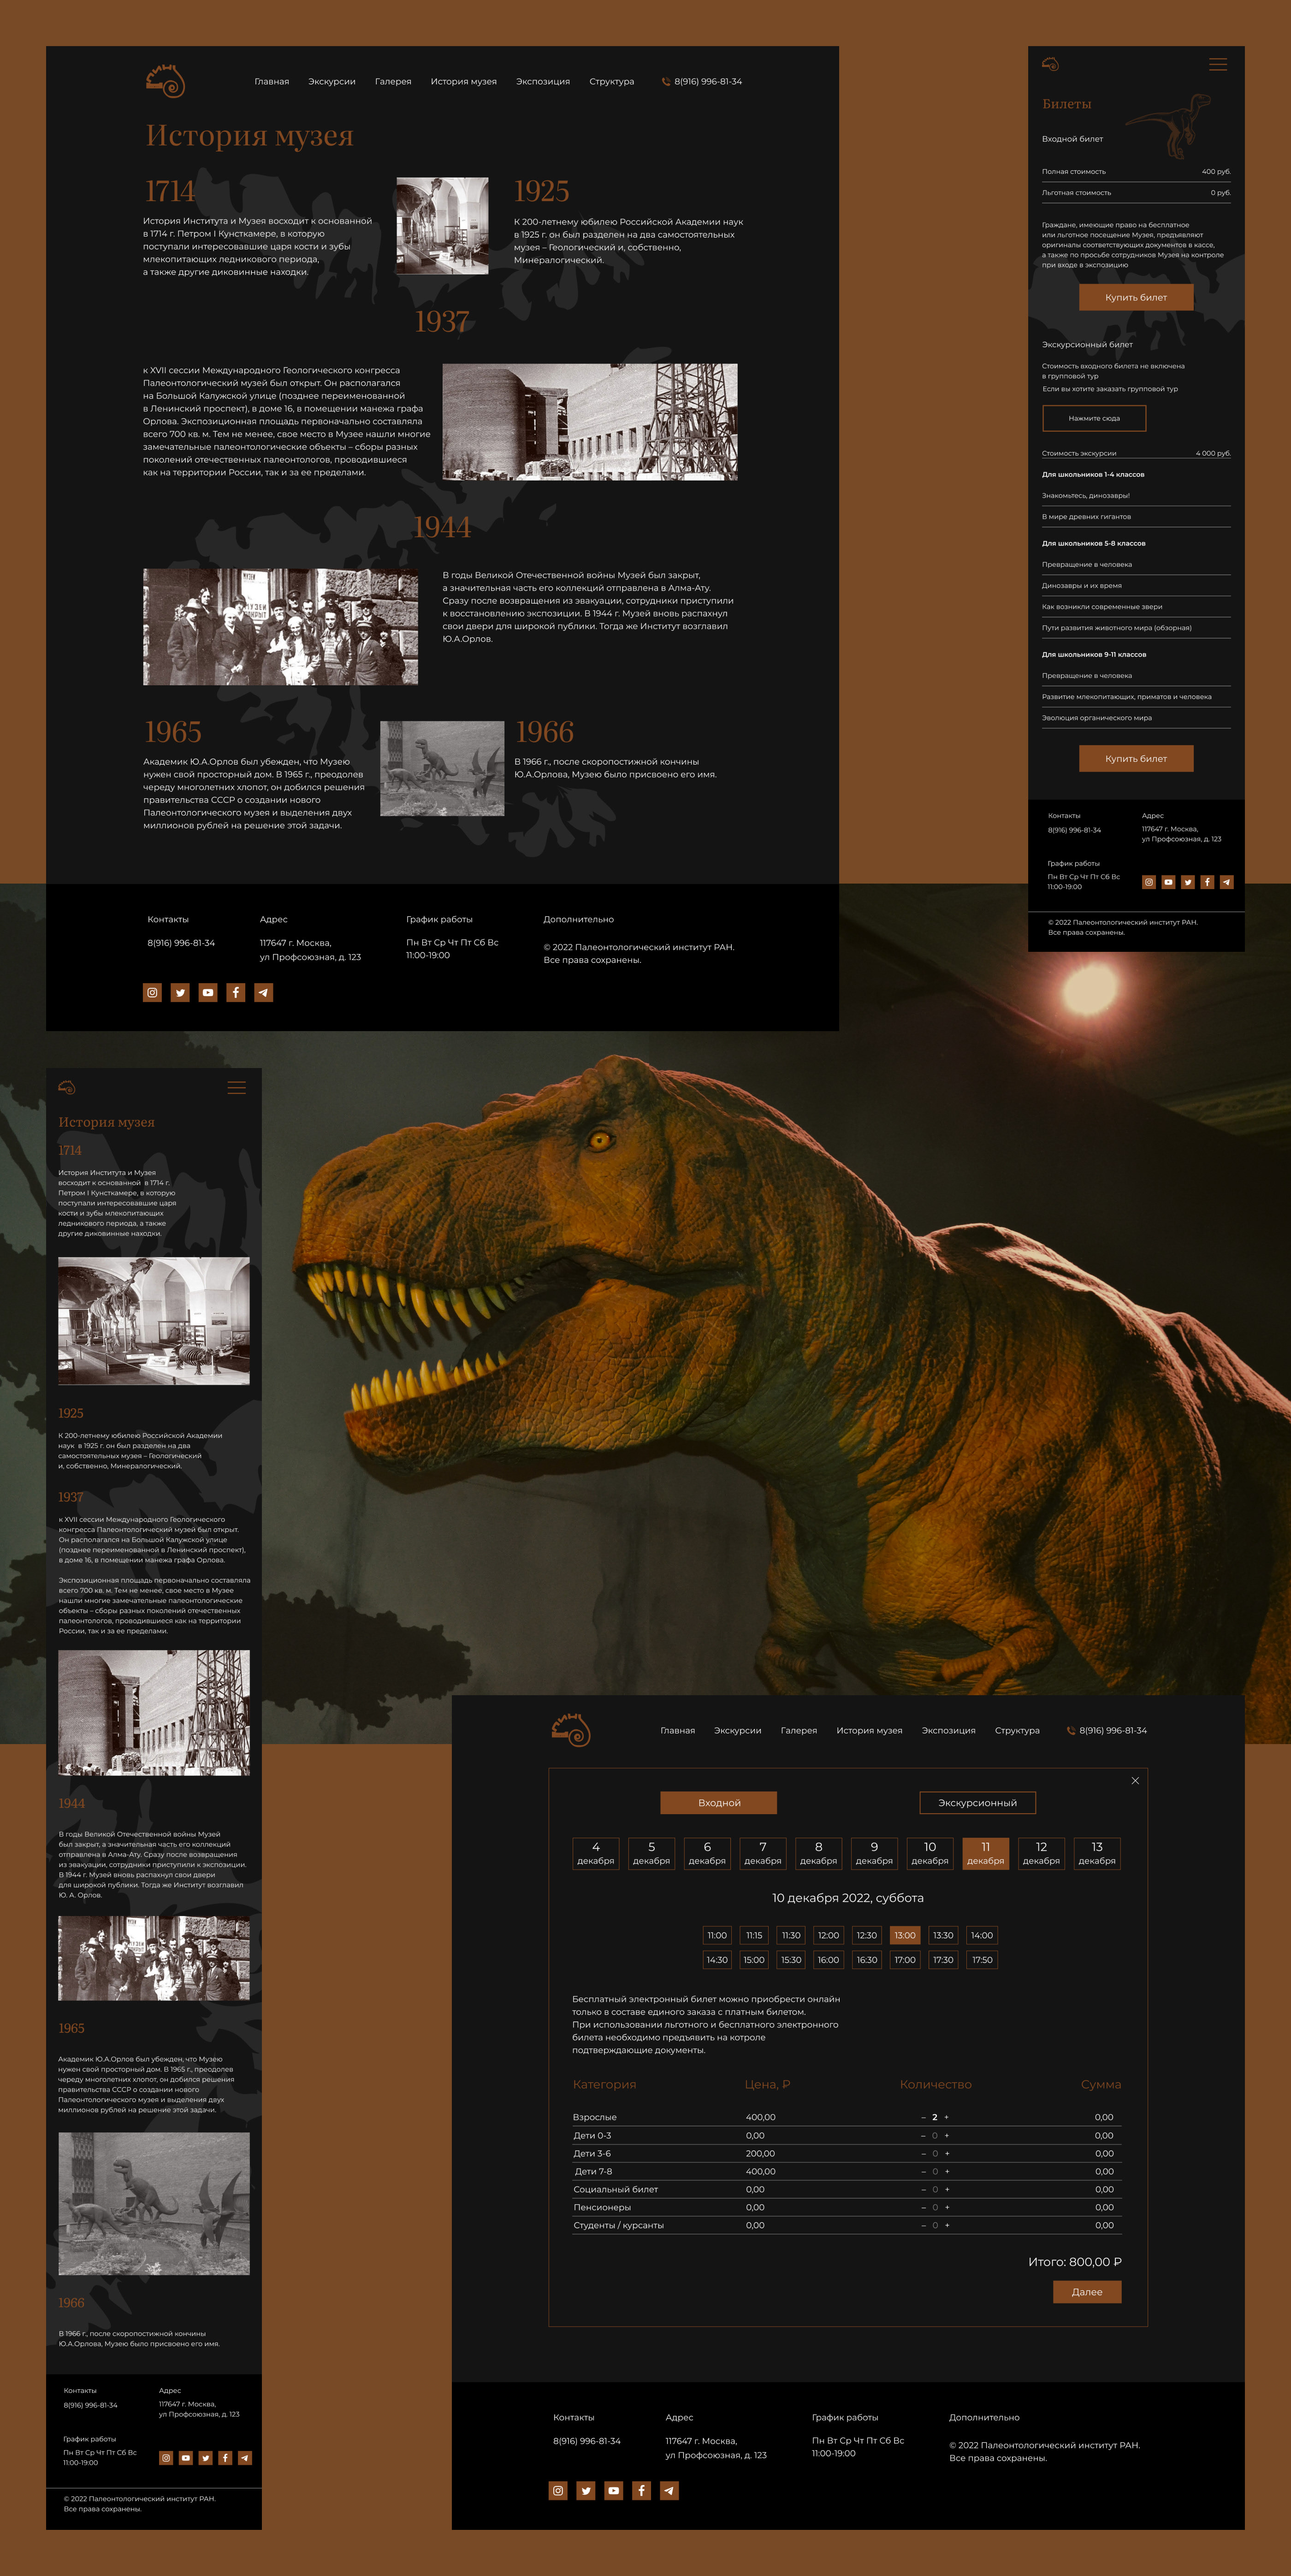Screen dimensions: 1291x2576
Task: Switch to the Экскурсионный ticket type
Action: 977,1802
